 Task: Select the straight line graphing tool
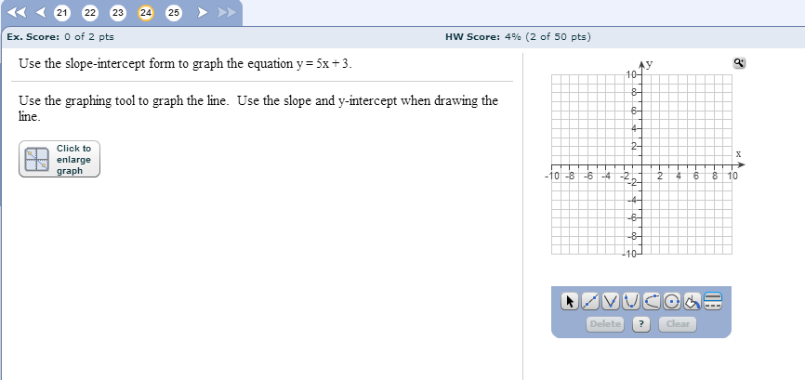590,301
